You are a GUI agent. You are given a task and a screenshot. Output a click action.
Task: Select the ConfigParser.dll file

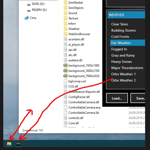[79, 97]
